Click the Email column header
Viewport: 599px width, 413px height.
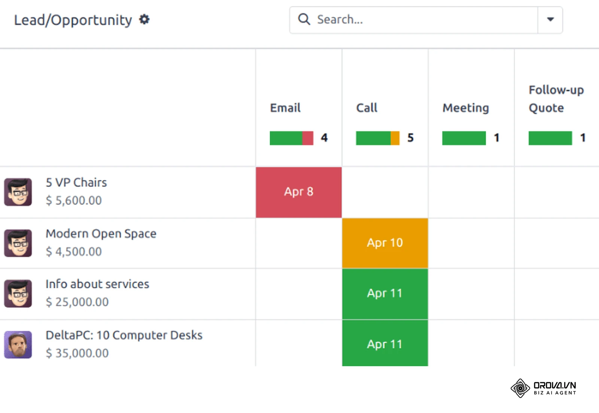(285, 108)
